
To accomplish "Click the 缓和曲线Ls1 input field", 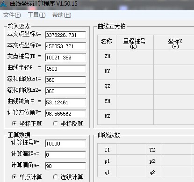I will pos(65,80).
